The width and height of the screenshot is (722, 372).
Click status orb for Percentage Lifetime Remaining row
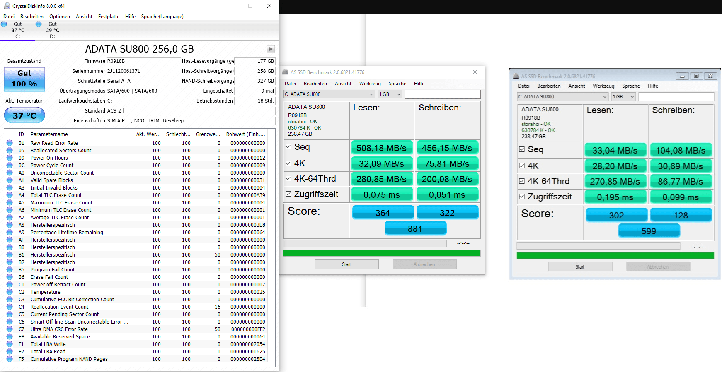10,232
